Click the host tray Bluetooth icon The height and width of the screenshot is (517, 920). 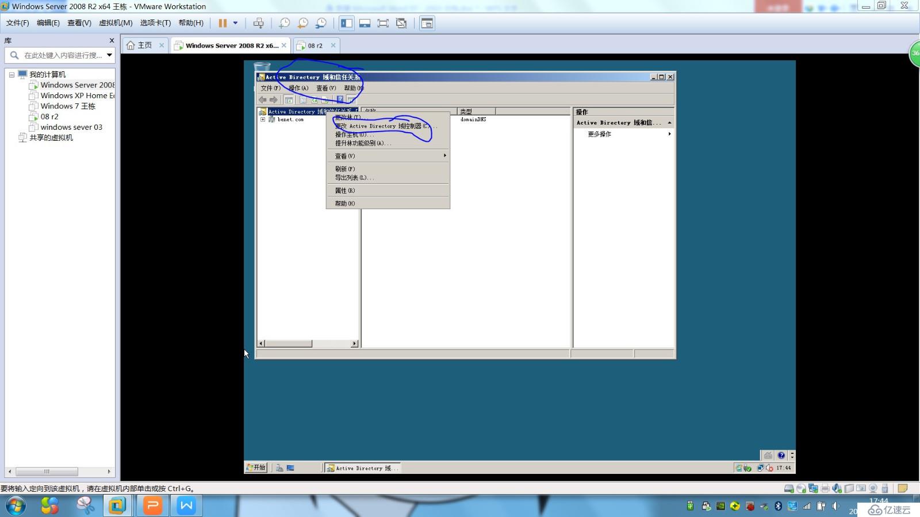tap(778, 506)
